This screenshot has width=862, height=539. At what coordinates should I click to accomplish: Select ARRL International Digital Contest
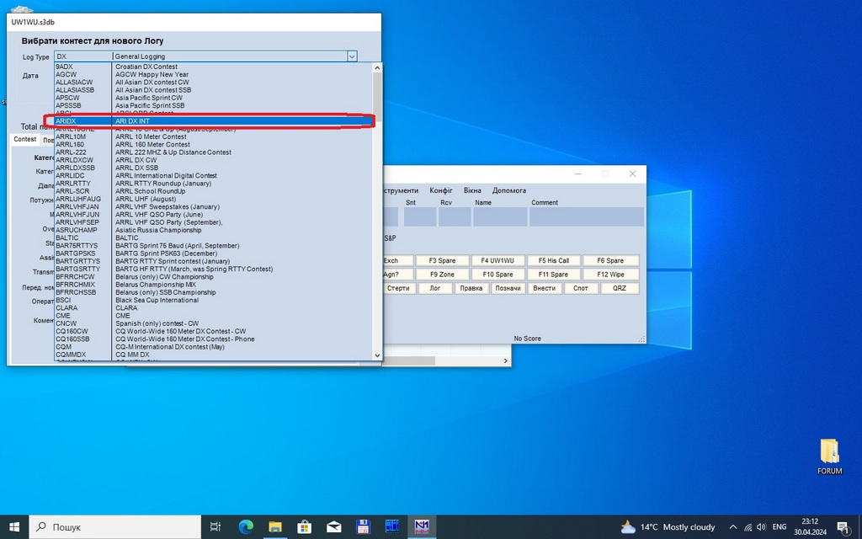pyautogui.click(x=214, y=175)
